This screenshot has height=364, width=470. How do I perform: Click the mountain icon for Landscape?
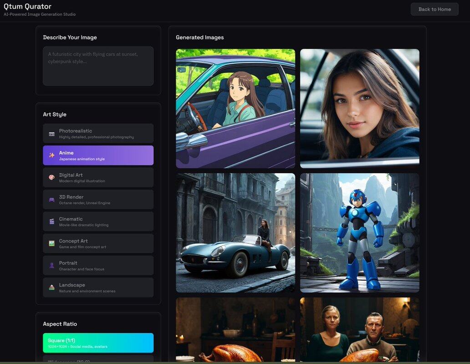pyautogui.click(x=51, y=287)
